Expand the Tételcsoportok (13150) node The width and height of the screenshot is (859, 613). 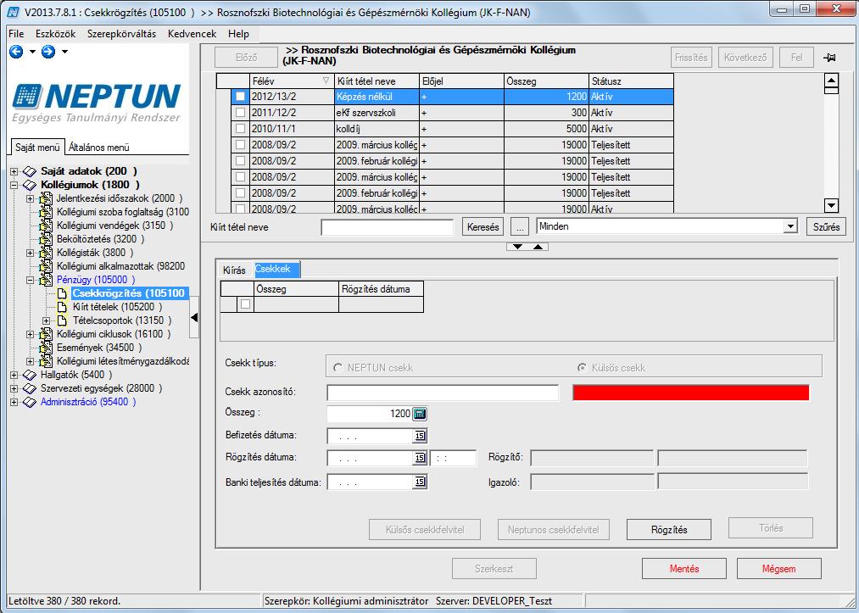(47, 320)
